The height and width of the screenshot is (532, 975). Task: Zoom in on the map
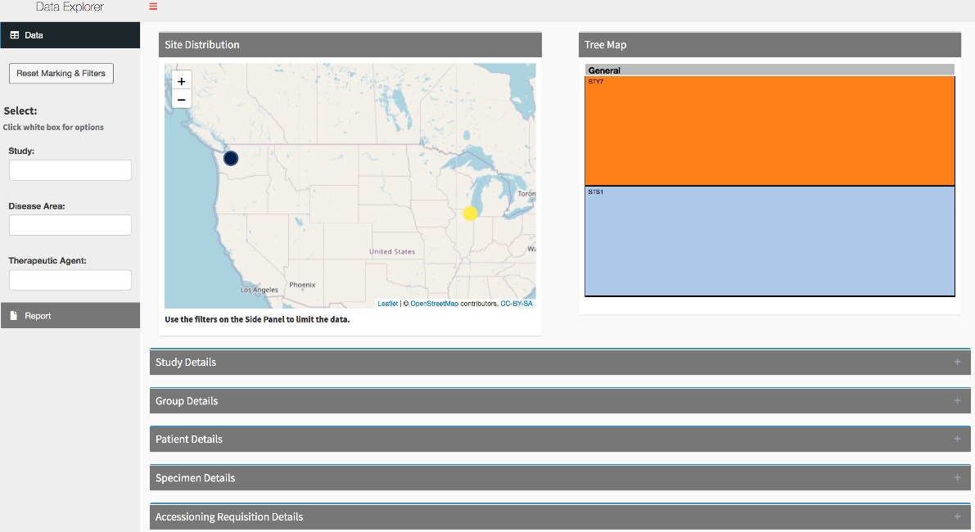(x=181, y=81)
